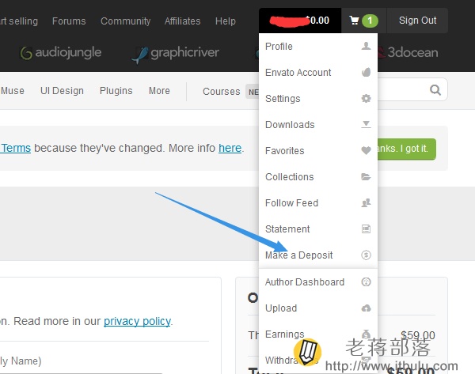Go to Forums in top navigation

pyautogui.click(x=69, y=21)
